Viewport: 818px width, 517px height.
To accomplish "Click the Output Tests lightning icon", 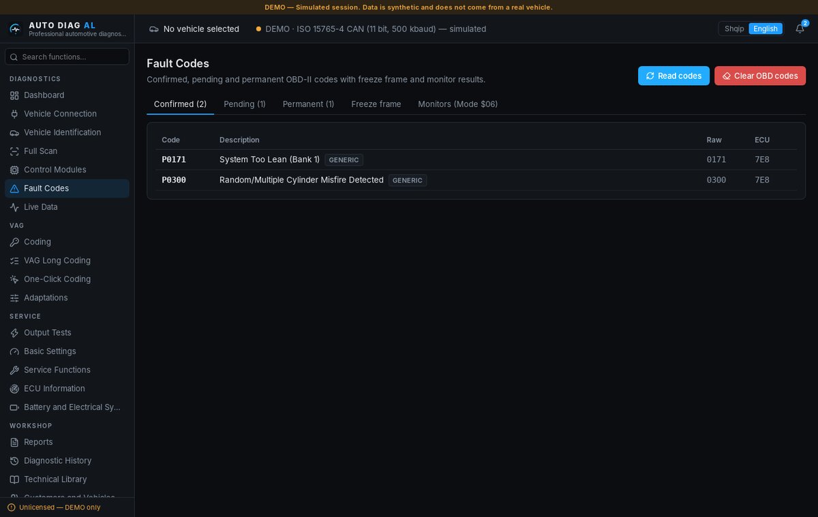I will click(x=14, y=332).
